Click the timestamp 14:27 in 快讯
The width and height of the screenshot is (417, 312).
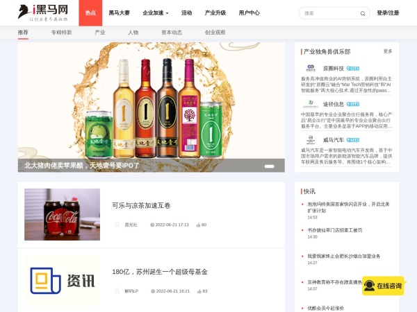313,263
